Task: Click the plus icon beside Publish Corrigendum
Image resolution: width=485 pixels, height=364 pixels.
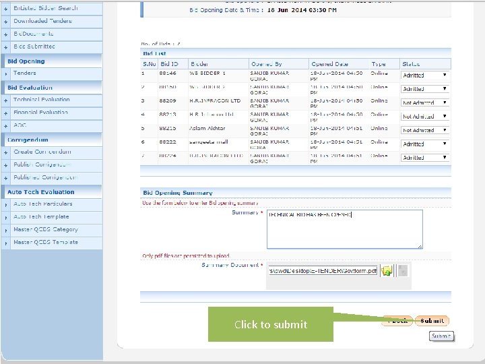Action: [x=5, y=165]
